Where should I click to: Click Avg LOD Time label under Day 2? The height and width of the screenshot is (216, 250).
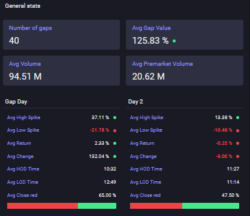[146, 182]
